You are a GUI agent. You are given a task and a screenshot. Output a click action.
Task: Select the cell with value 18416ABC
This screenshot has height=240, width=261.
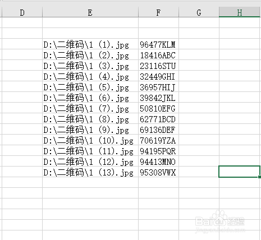click(158, 54)
